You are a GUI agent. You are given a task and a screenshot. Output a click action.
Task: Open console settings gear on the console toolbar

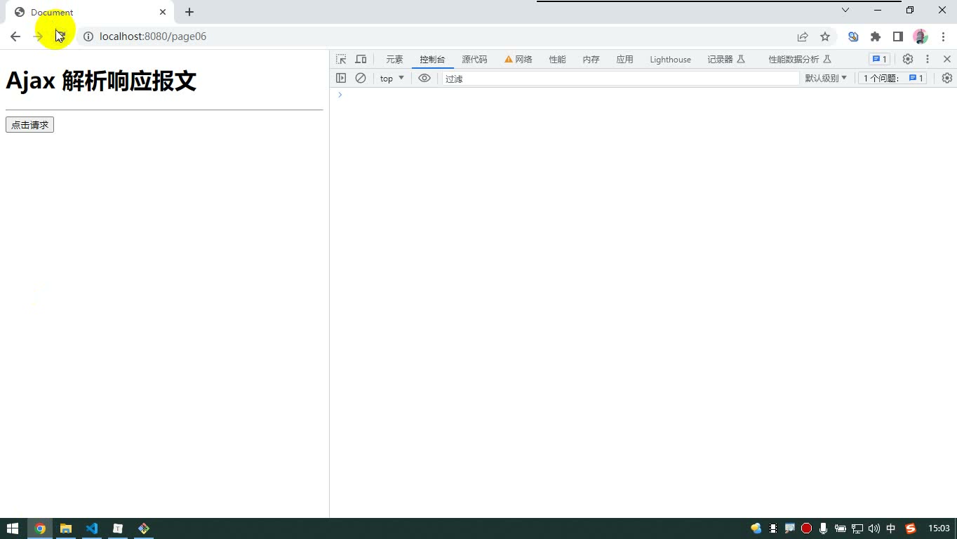tap(947, 79)
